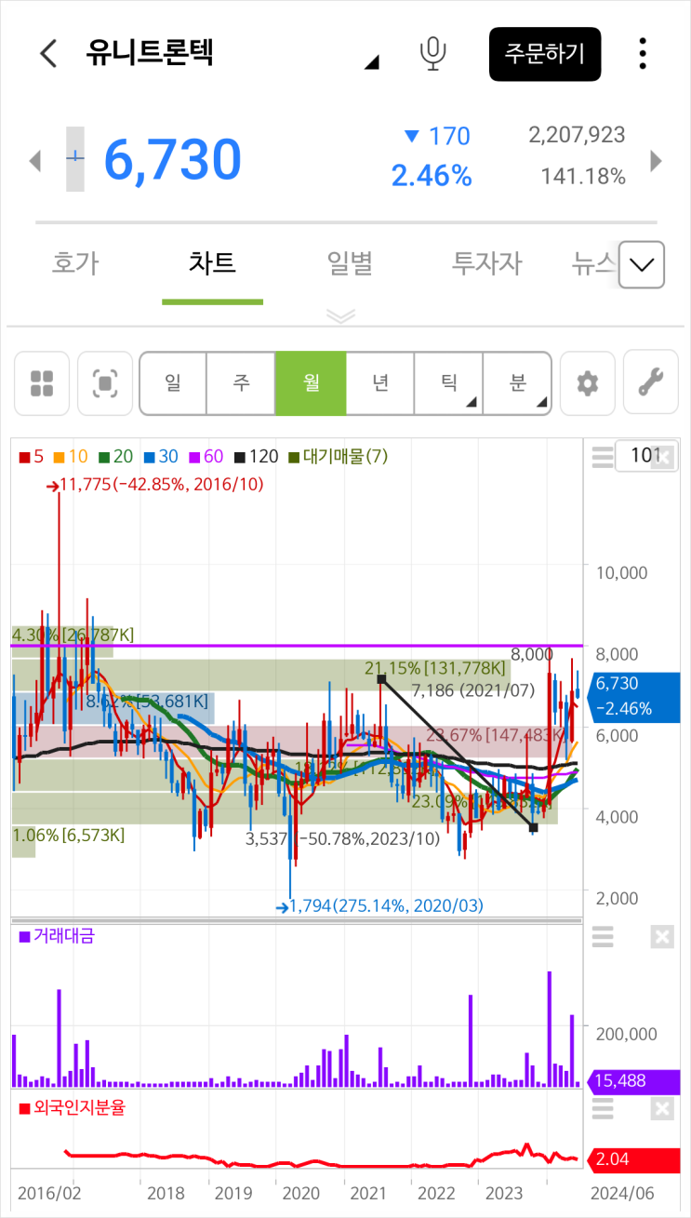Open the wrench chart tools icon
This screenshot has height=1218, width=691.
tap(650, 383)
